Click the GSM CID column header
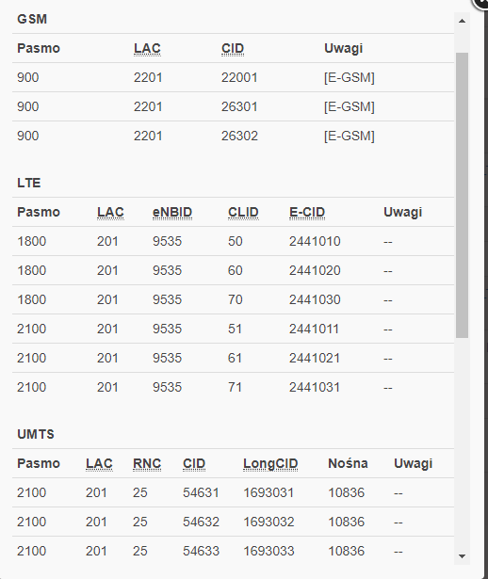 coord(233,48)
